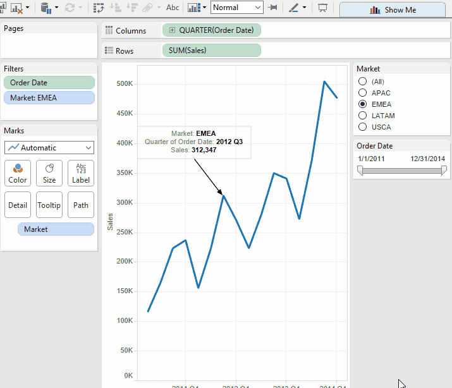Image resolution: width=452 pixels, height=388 pixels.
Task: Expand the QUARTER(Order Date) pill with plus
Action: [172, 30]
